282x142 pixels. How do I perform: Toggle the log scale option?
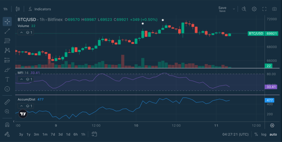pyautogui.click(x=264, y=134)
